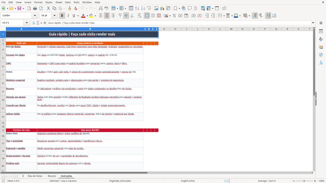326x183 pixels.
Task: Insert a pivot table
Action: [x=168, y=8]
